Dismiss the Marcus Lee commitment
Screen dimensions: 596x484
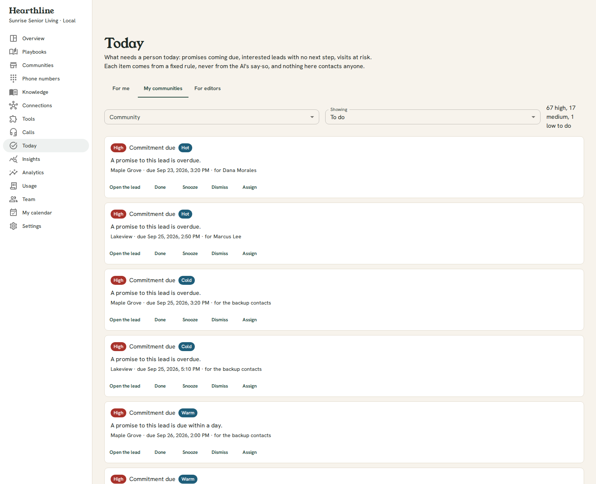220,254
